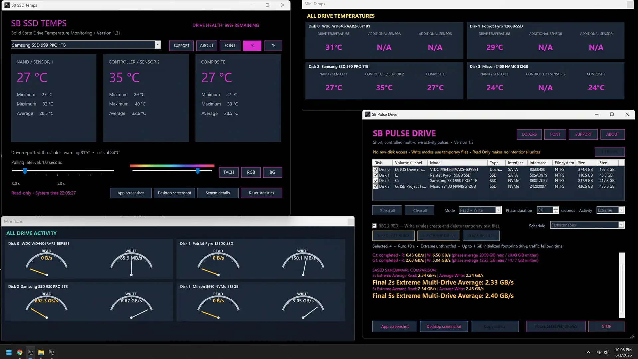Close the Mini Tachs window
Screen dimensions: 638x359
click(351, 222)
